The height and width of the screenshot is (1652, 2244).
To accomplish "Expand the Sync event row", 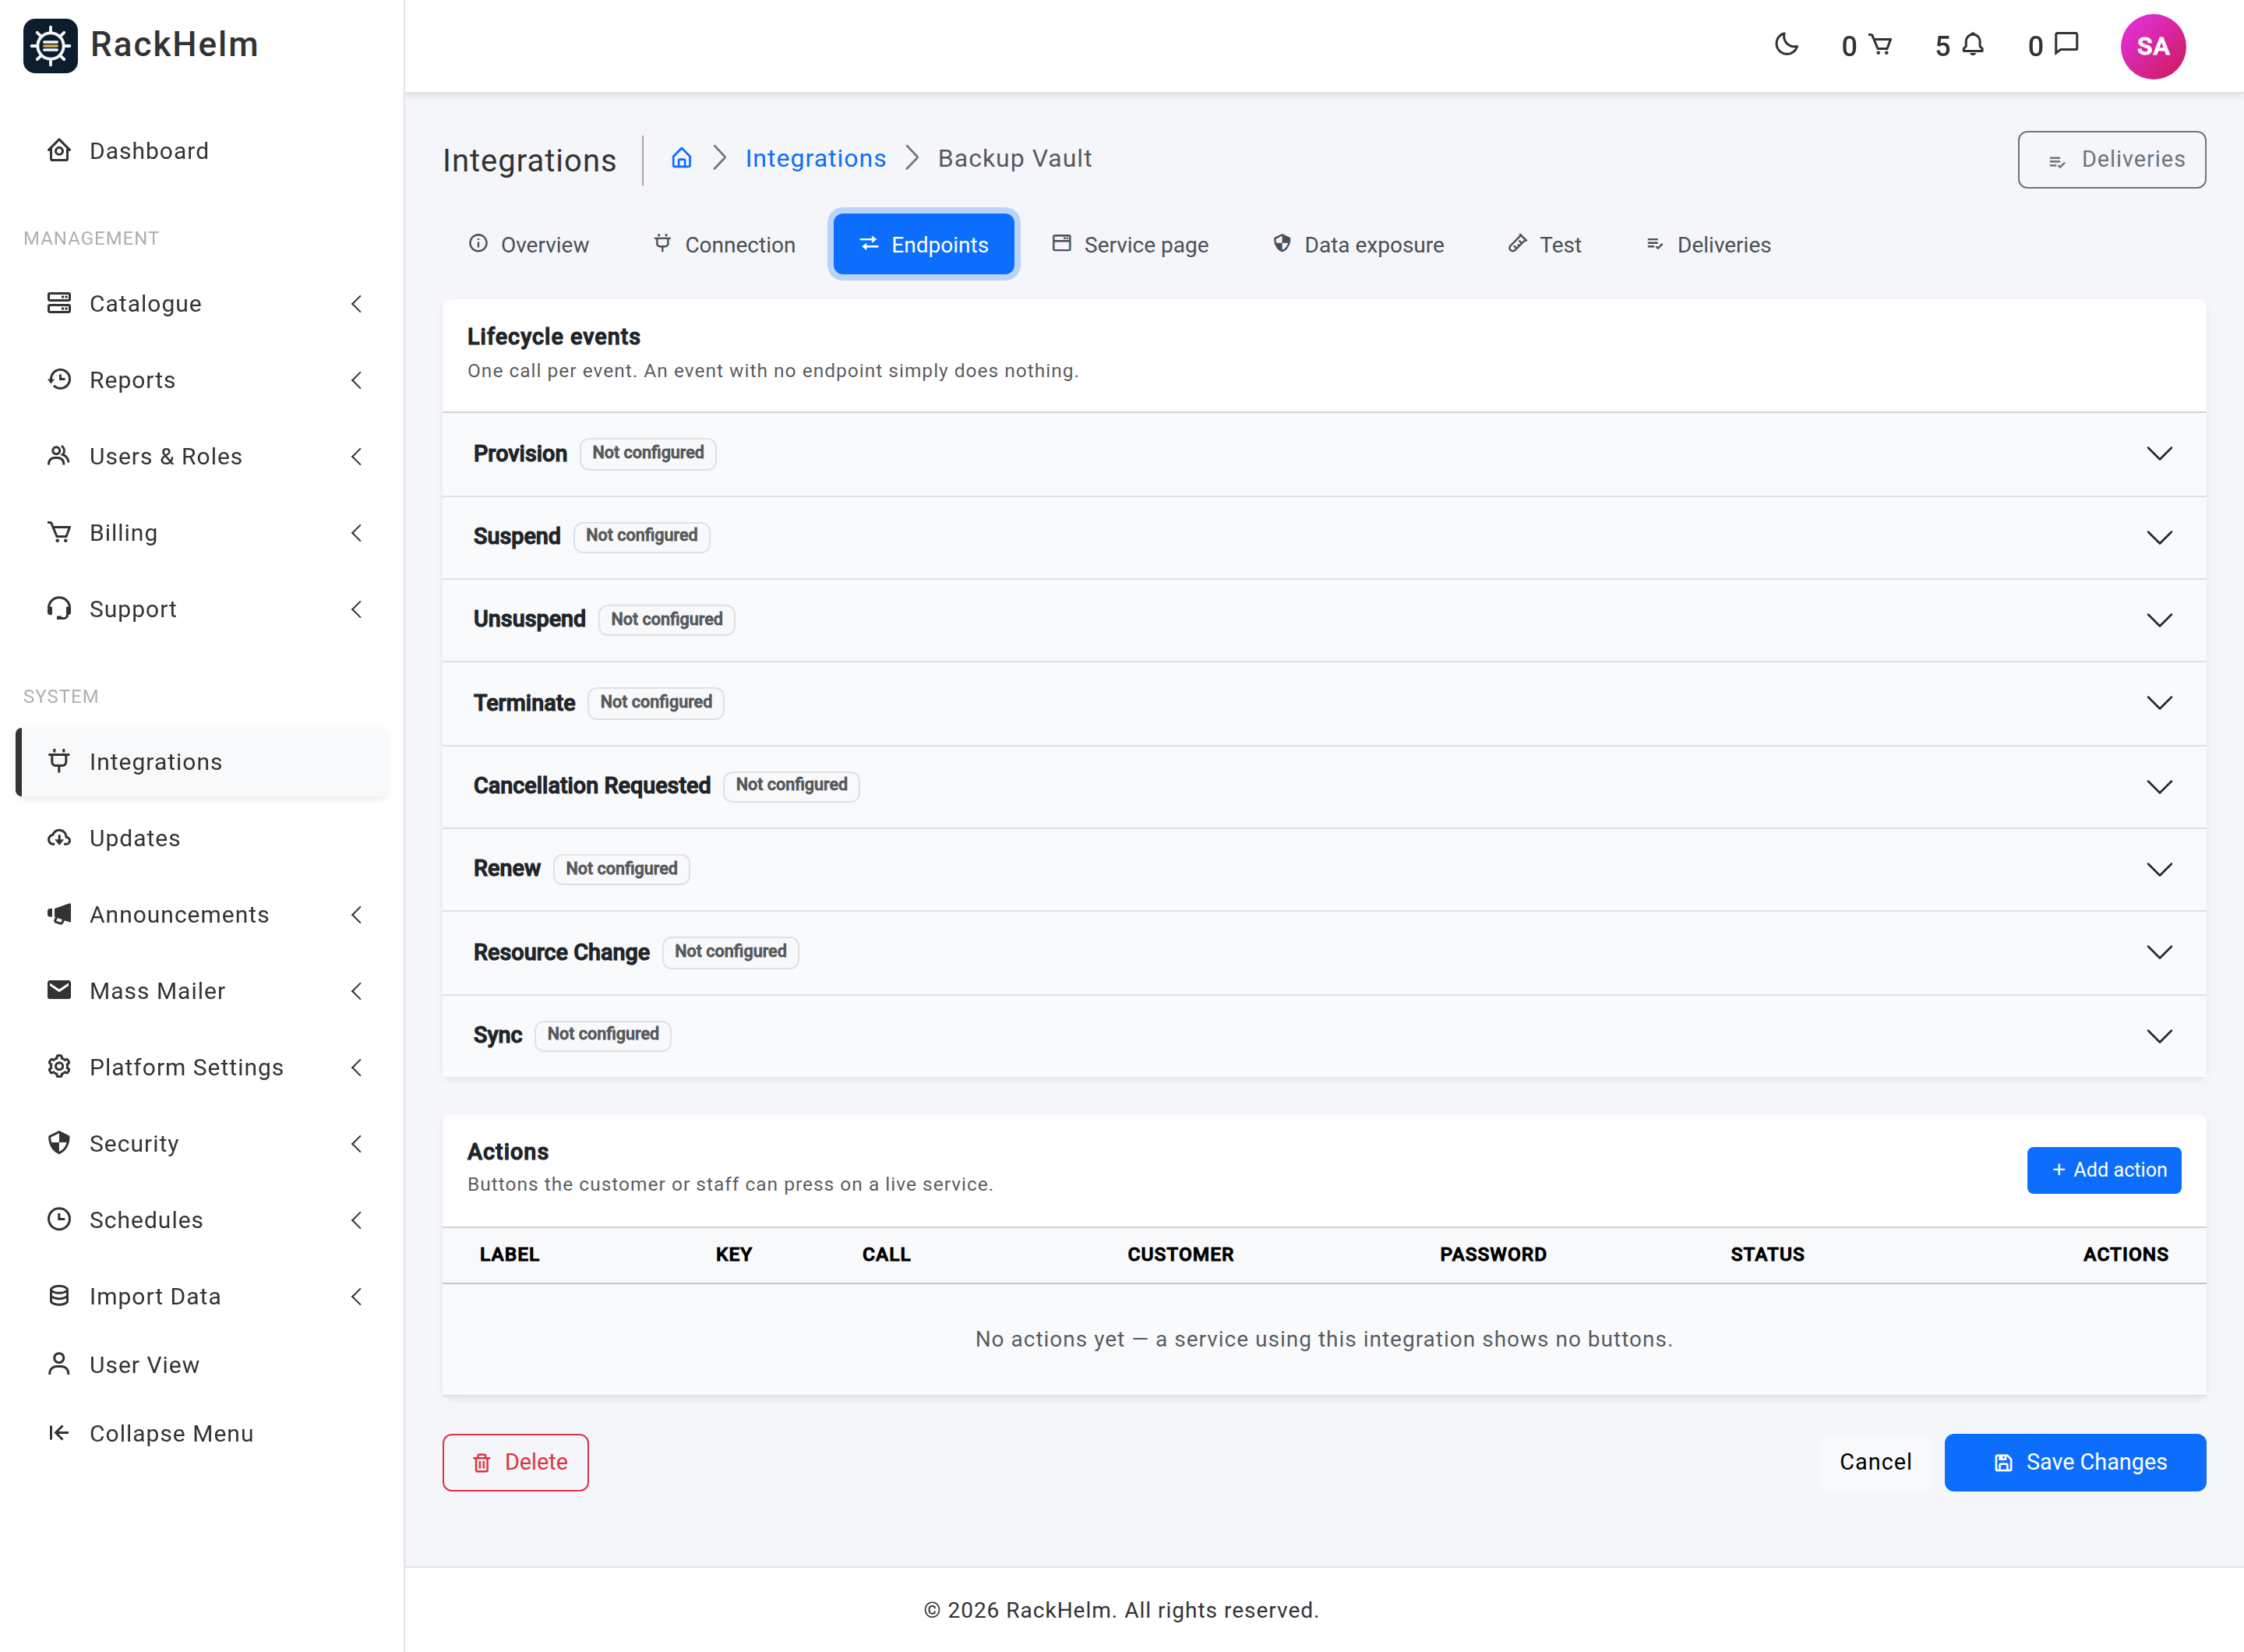I will tap(1324, 1035).
